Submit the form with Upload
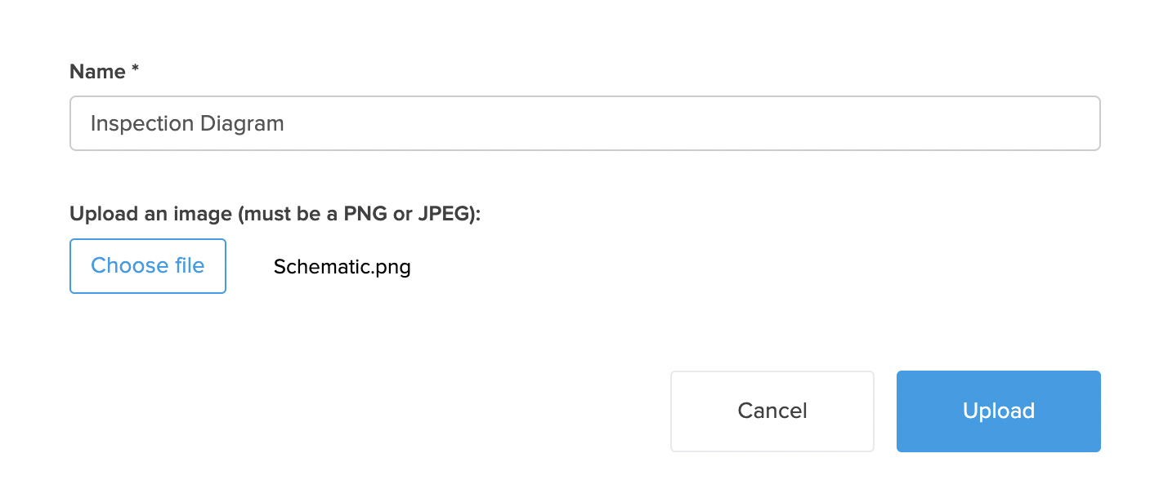Viewport: 1159px width, 480px height. coord(998,411)
